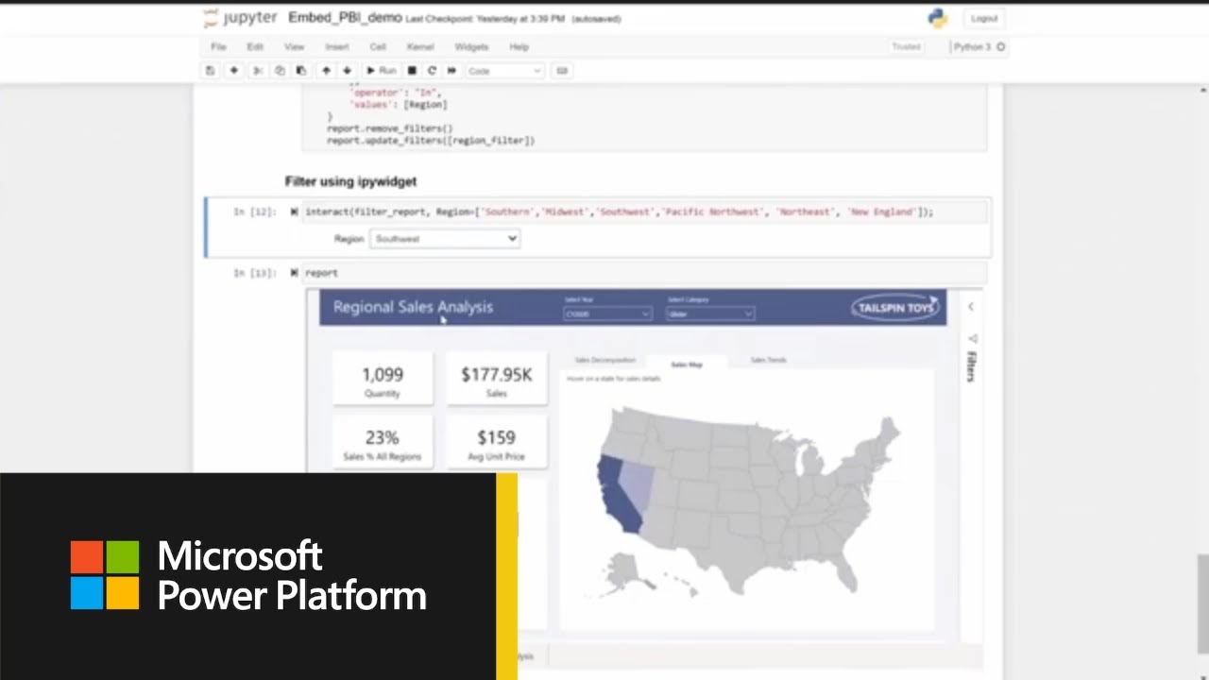Screen dimensions: 1209x680
Task: Click the Logout button
Action: (984, 19)
